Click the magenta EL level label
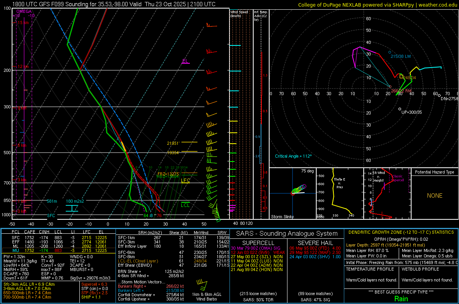459x304 pixels. (x=185, y=61)
